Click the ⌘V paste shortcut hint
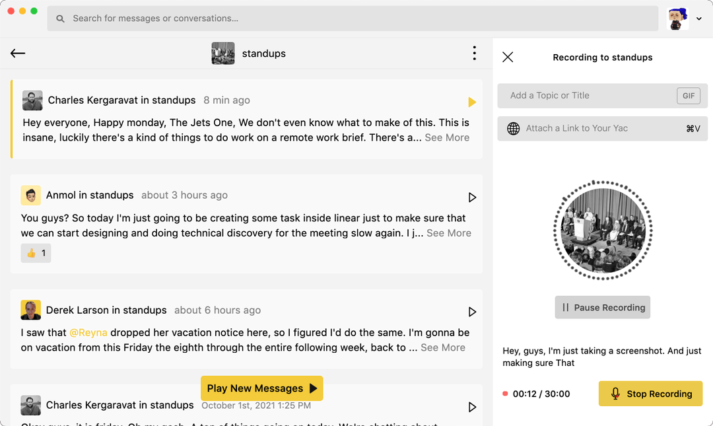Viewport: 713px width, 426px height. [x=693, y=129]
